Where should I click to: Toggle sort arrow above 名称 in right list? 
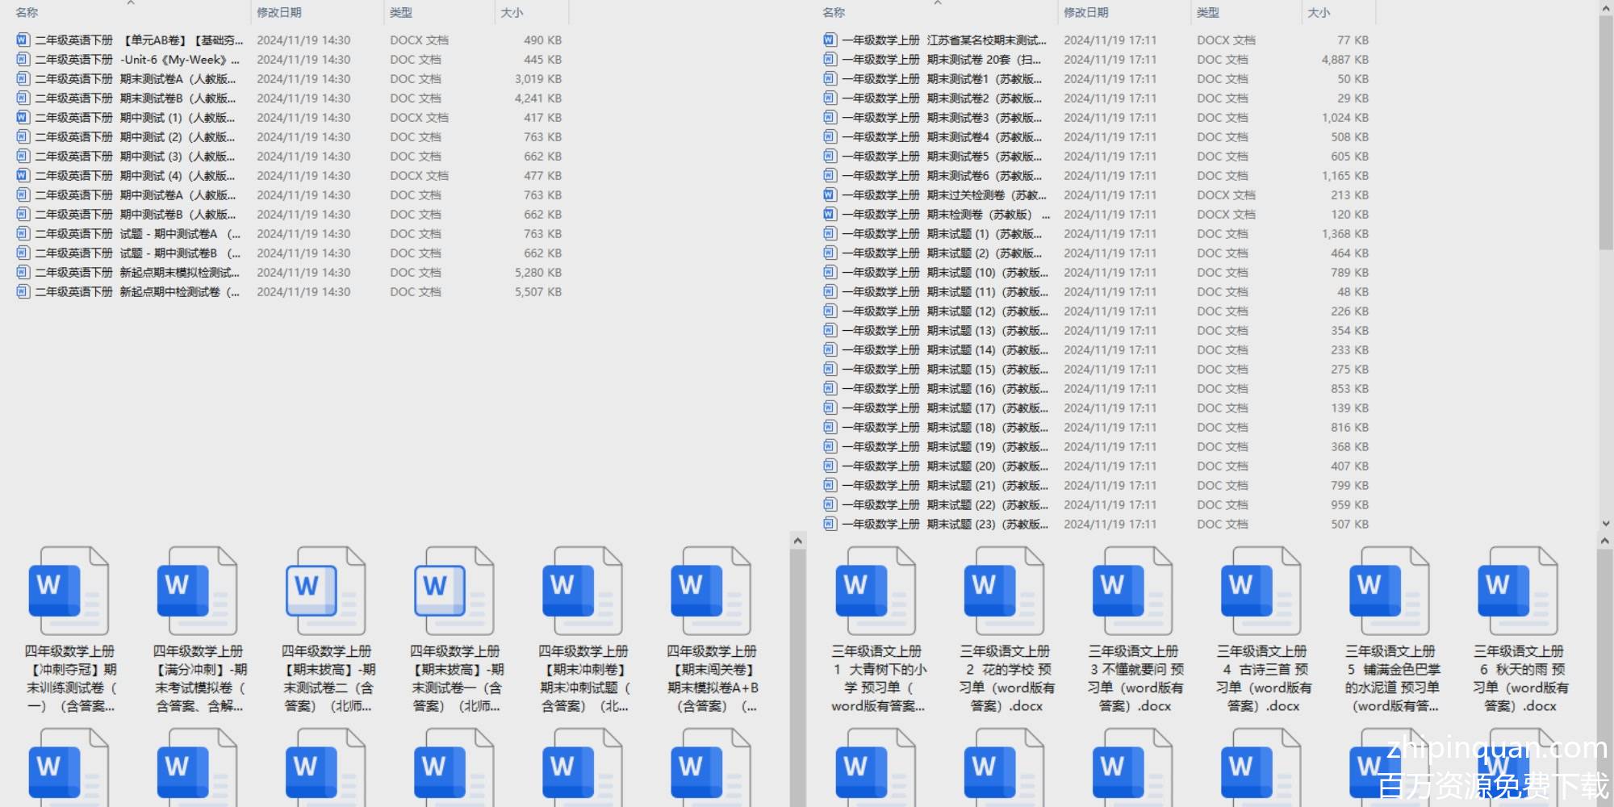938,3
